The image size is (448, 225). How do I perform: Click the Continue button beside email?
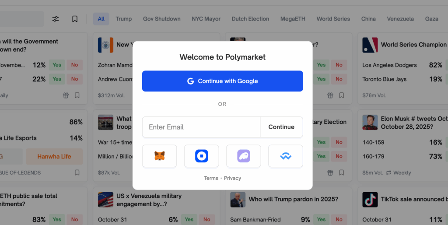tap(281, 127)
